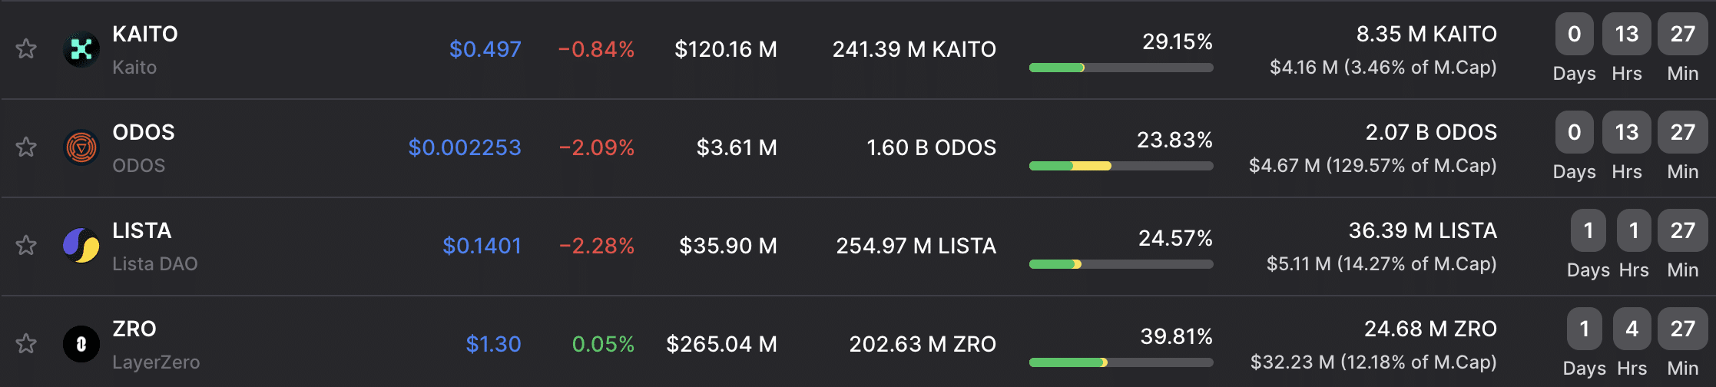Click the ODOS price $0.002253
Viewport: 1716px width, 387px height.
tap(464, 147)
